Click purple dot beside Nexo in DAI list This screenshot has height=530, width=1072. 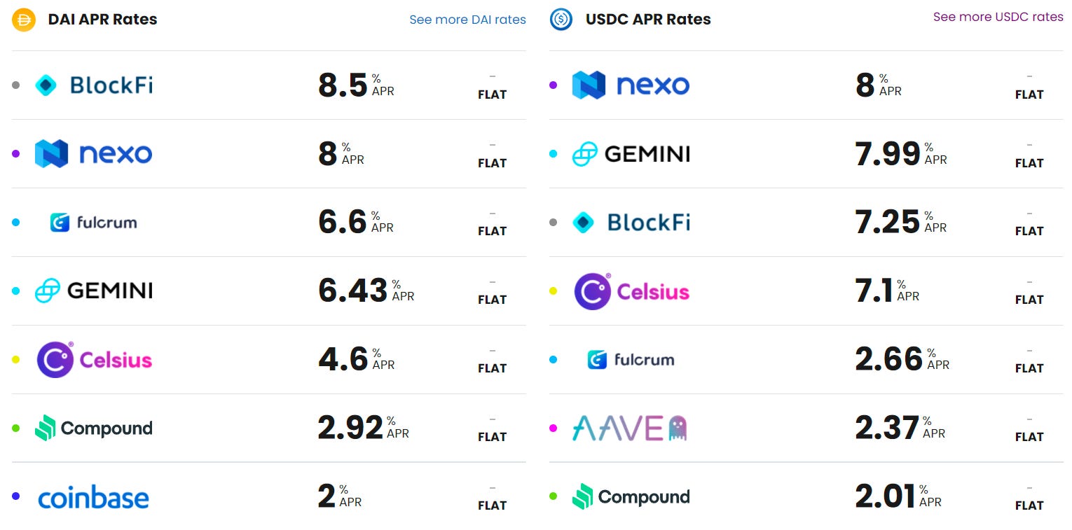tap(16, 153)
